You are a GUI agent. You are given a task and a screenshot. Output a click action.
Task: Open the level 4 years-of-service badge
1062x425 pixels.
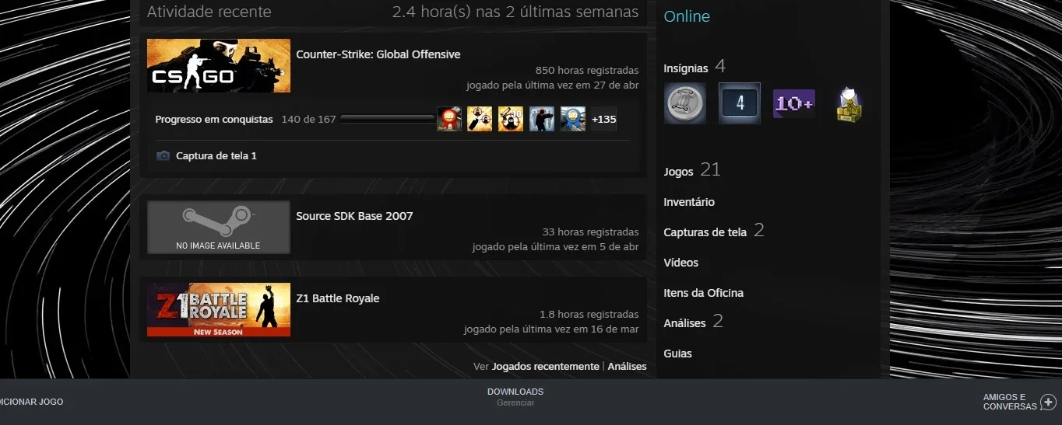(x=740, y=103)
